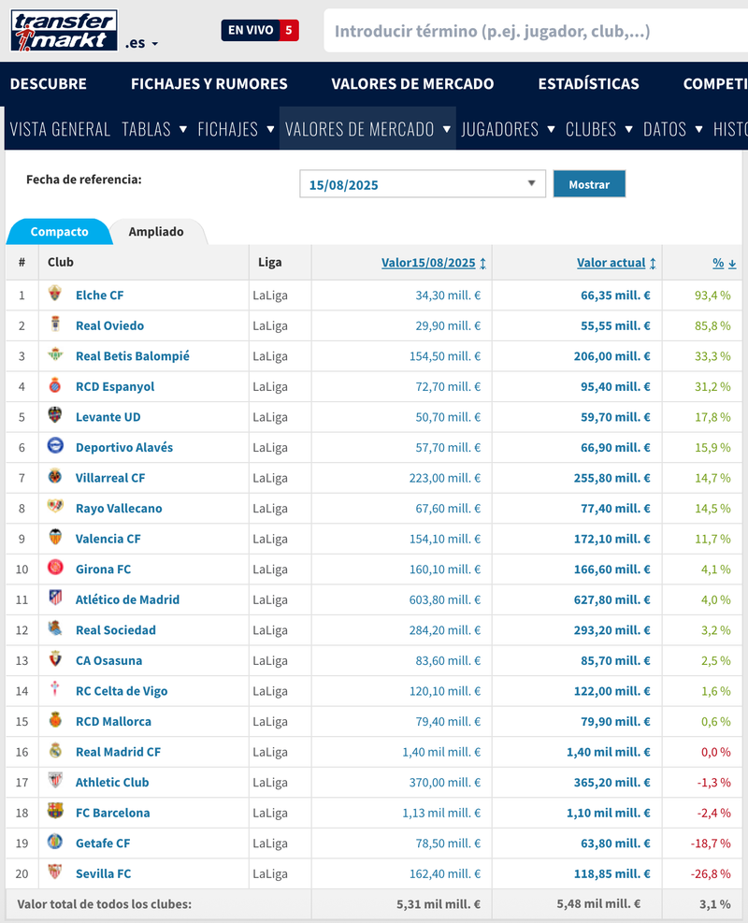Screen dimensions: 748x923
Task: Click the Elche CF club crest
Action: coord(56,295)
